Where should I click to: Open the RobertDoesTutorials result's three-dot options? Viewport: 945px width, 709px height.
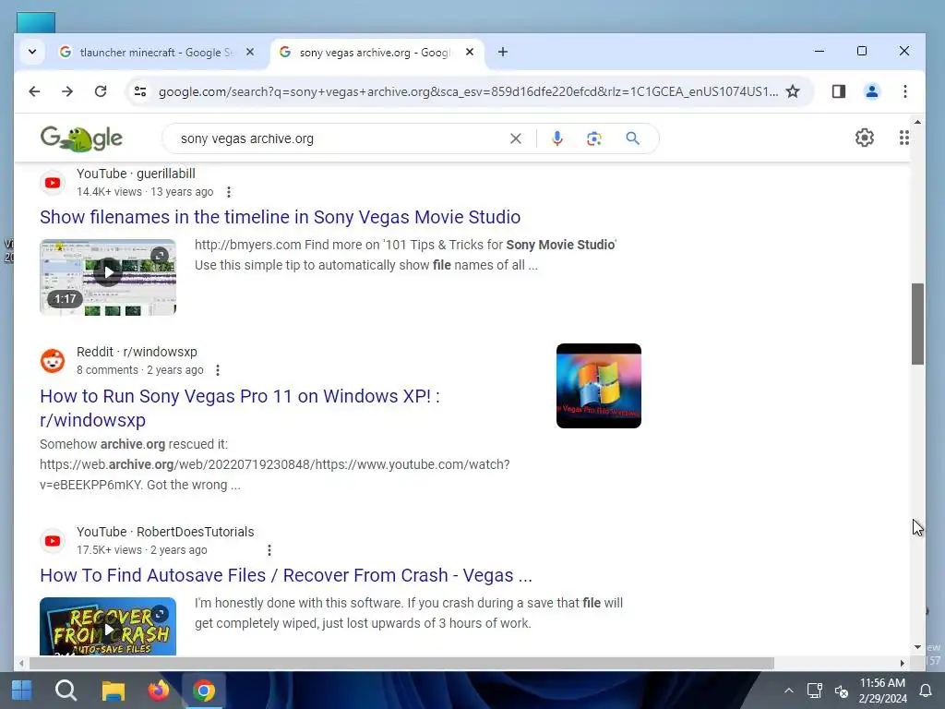click(x=269, y=550)
